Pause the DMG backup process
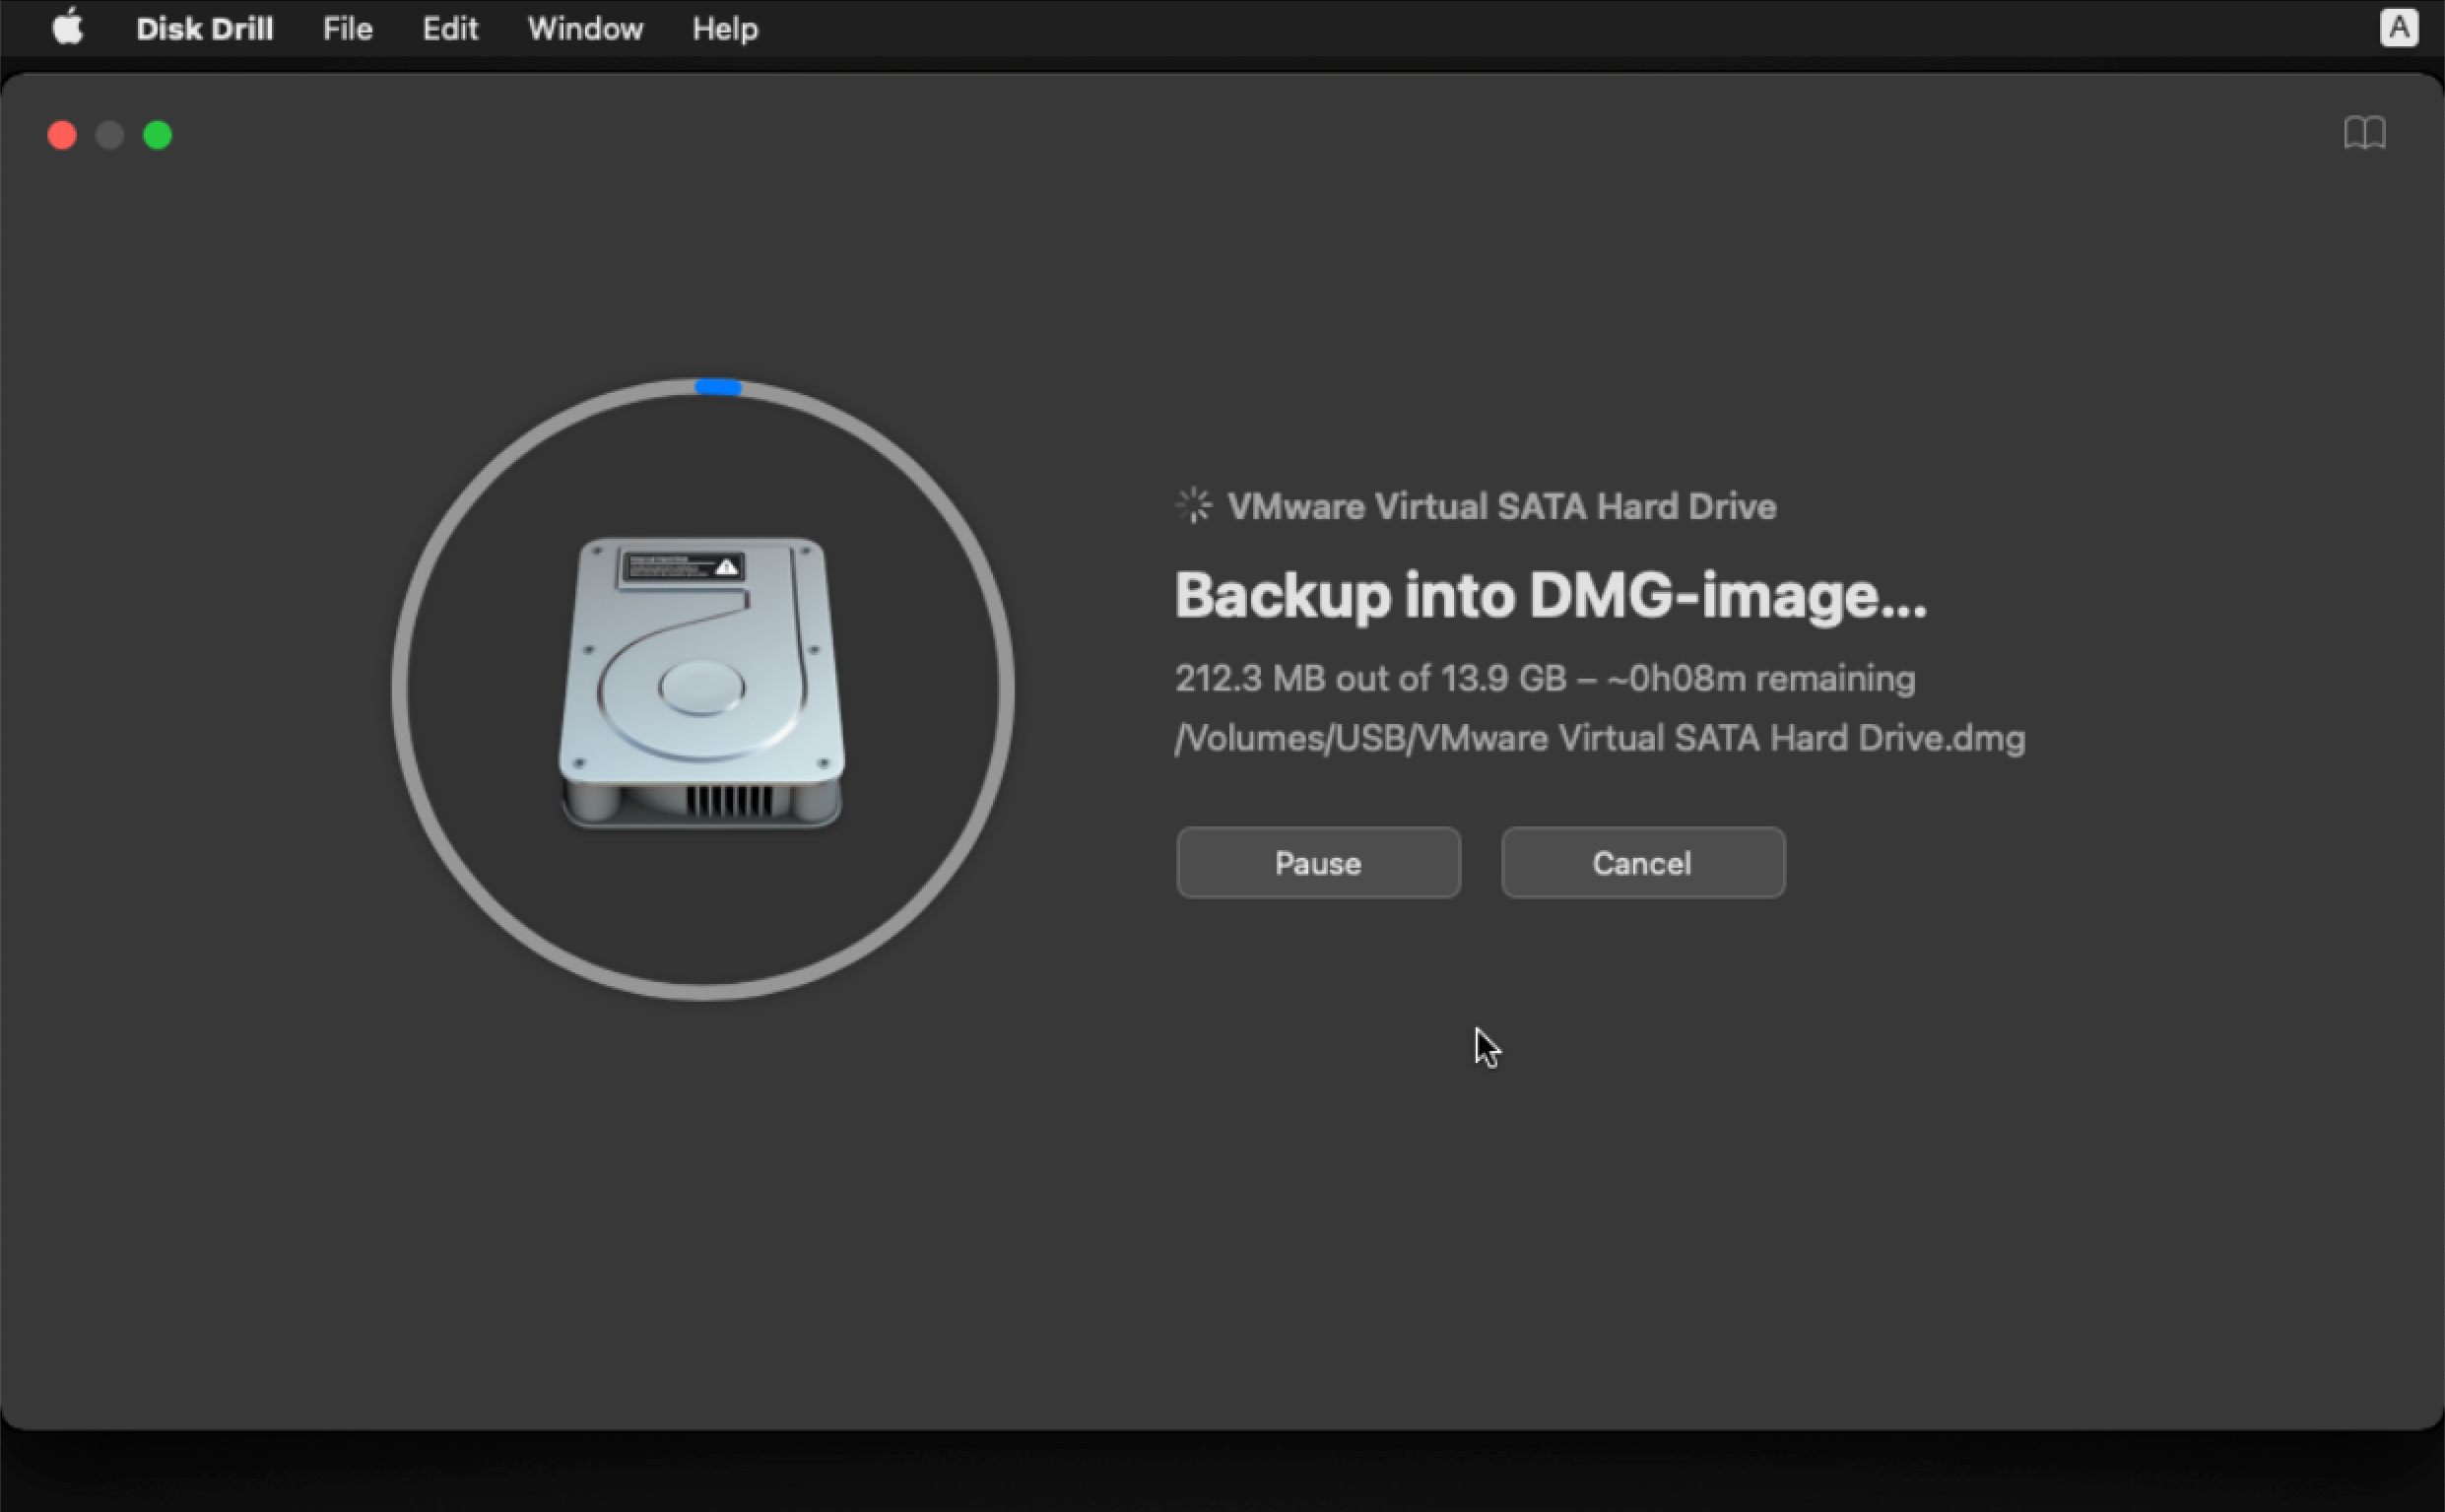Screen dimensions: 2445x1512 (x=1317, y=863)
